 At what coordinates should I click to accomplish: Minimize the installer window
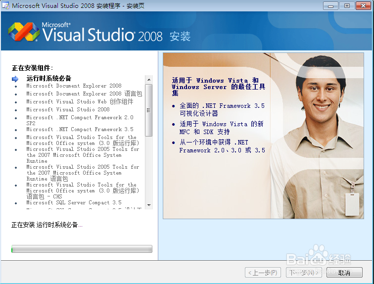click(x=330, y=6)
